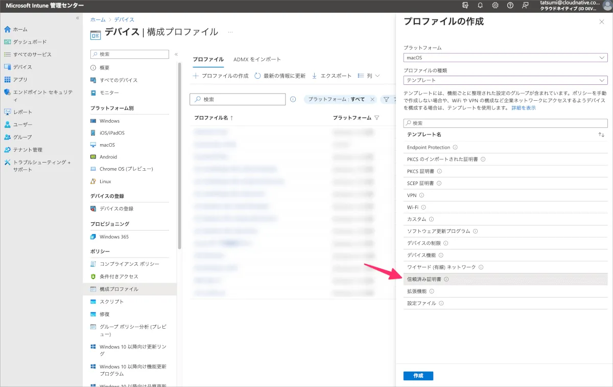Screen dimensions: 613x387
Task: Open the feedback icon in top bar
Action: pos(525,5)
